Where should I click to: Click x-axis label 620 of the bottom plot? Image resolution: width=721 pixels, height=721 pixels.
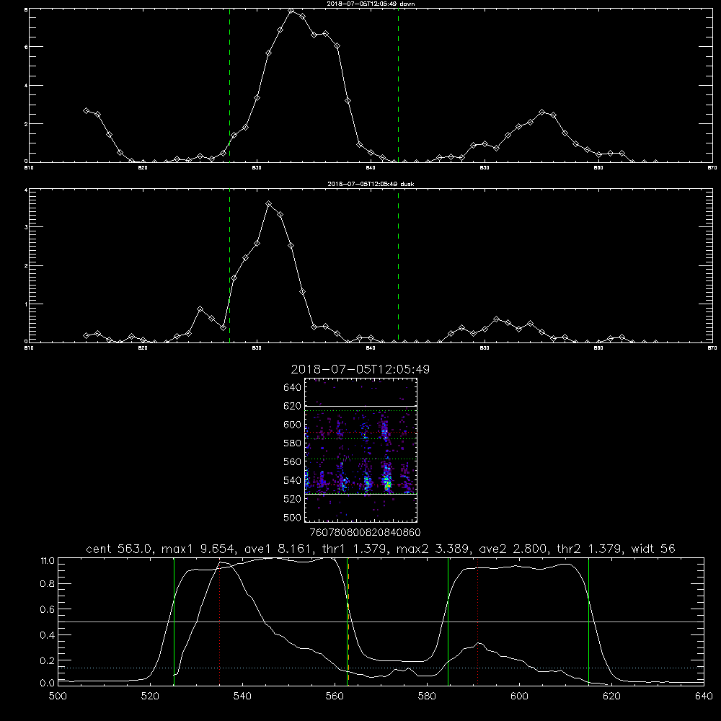(611, 696)
